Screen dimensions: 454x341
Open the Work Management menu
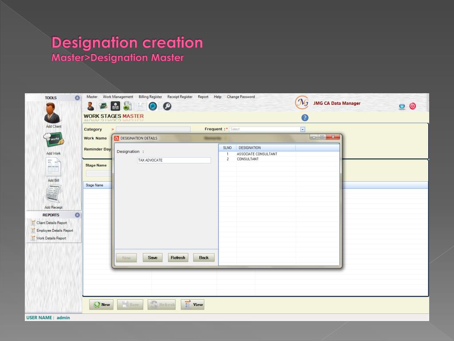(x=118, y=97)
